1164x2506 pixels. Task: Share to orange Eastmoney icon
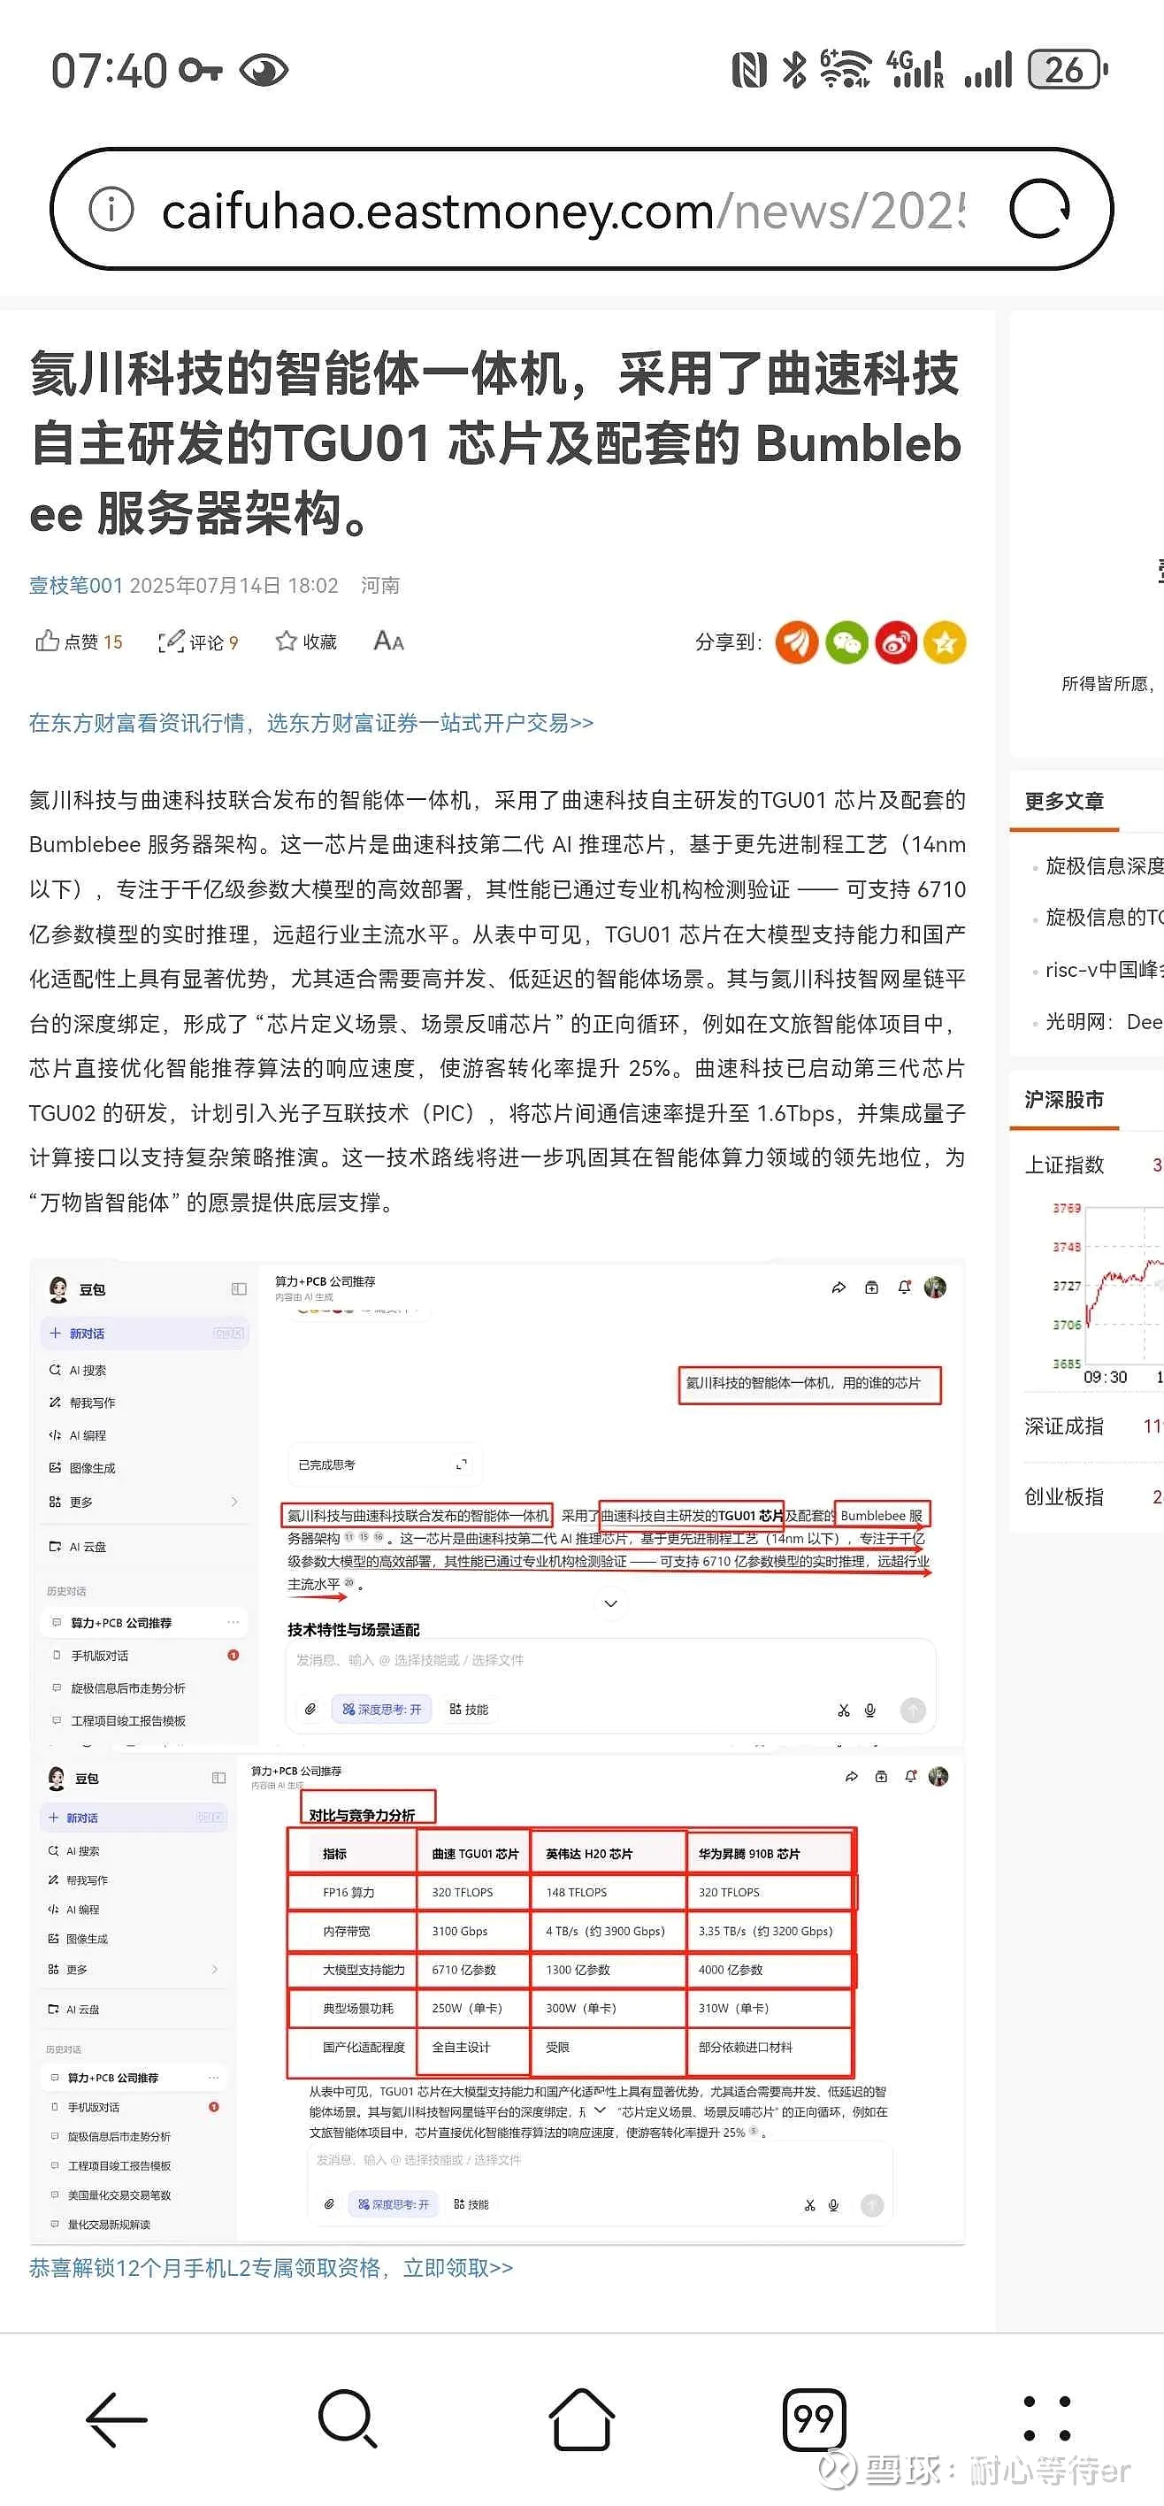click(x=796, y=643)
